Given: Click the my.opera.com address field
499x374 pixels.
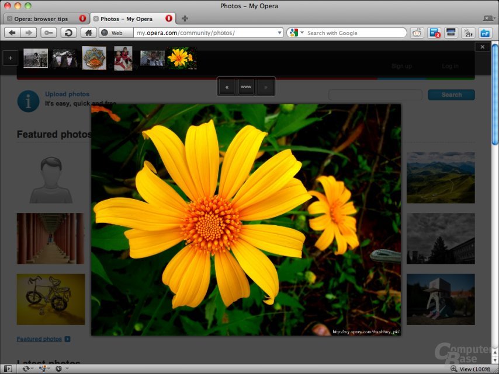Looking at the screenshot, I should (x=205, y=33).
